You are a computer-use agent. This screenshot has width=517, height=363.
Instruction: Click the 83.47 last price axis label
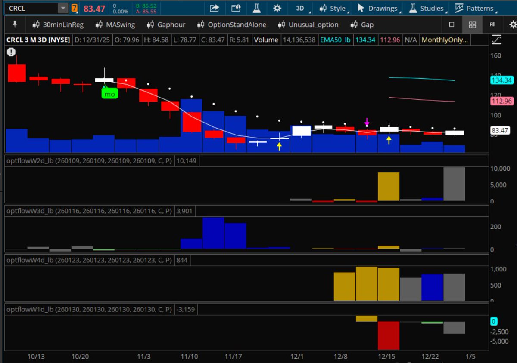[x=501, y=130]
